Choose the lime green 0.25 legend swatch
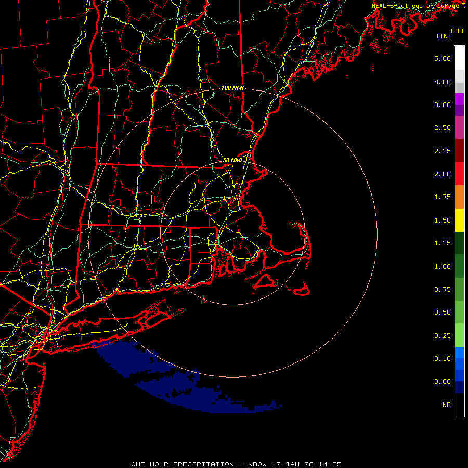 (459, 335)
